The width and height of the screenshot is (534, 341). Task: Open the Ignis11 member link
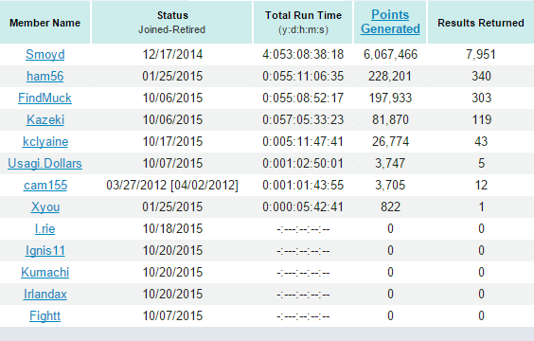(x=44, y=251)
